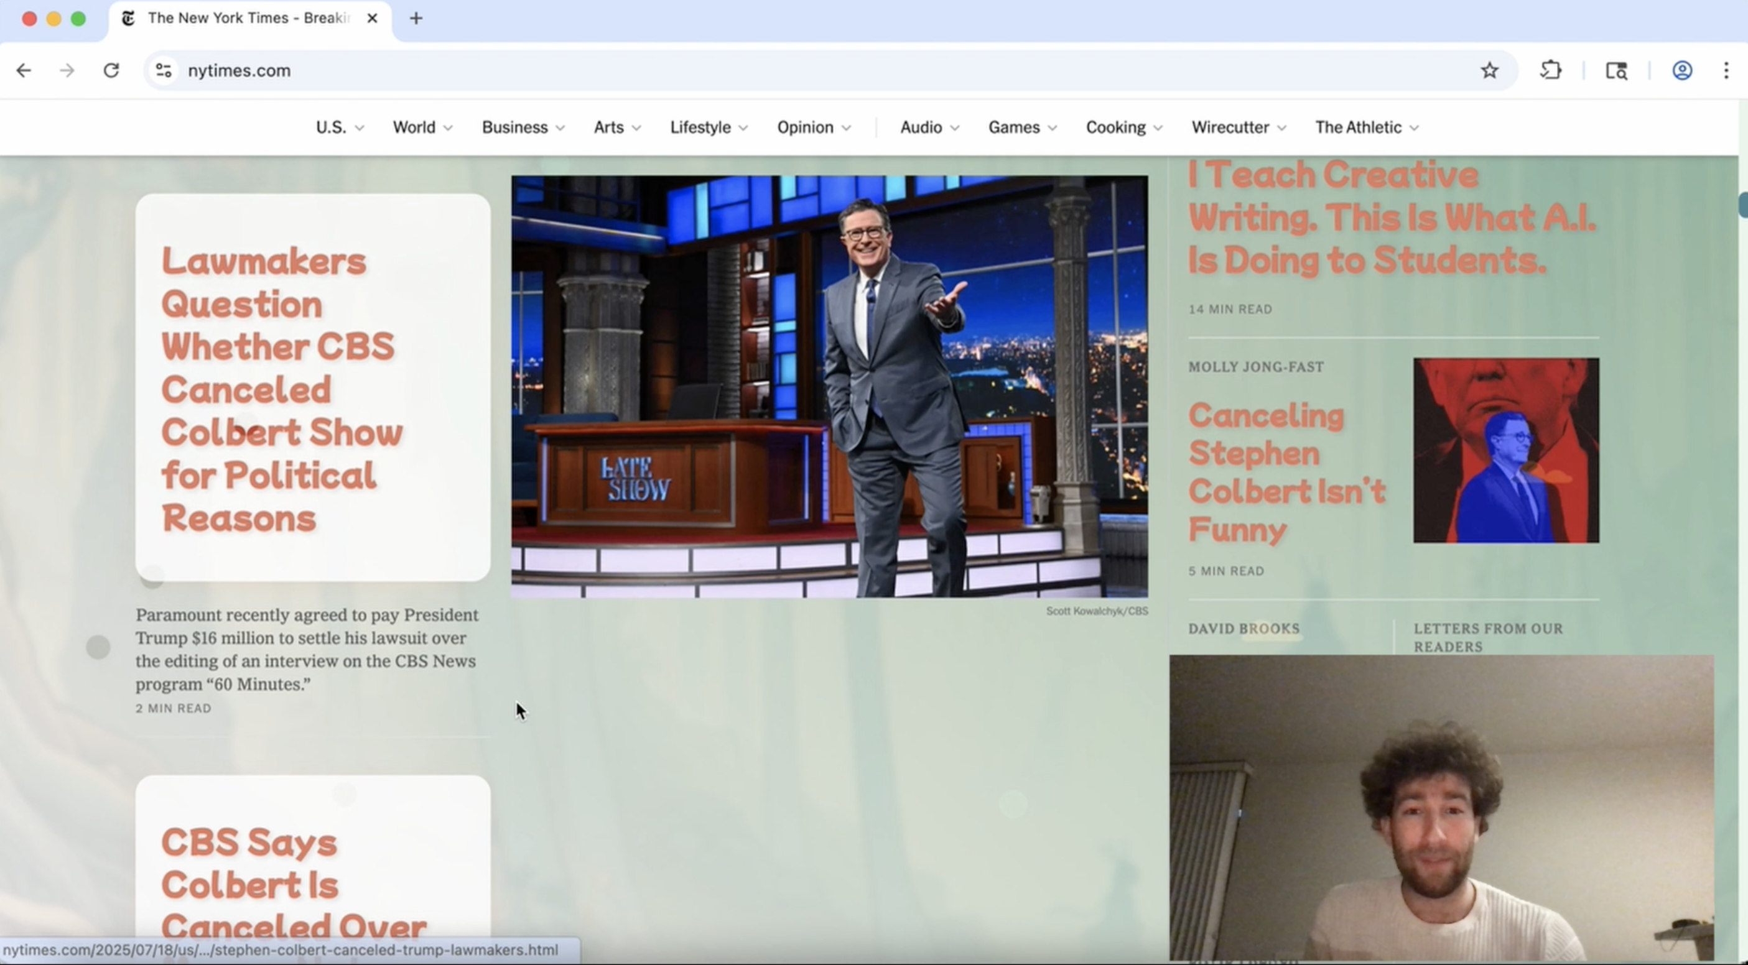Click the page vertical scrollbar thumb
This screenshot has height=965, width=1748.
(1743, 205)
